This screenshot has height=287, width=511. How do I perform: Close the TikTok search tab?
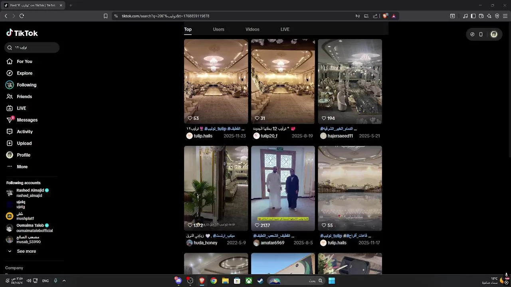coord(61,5)
